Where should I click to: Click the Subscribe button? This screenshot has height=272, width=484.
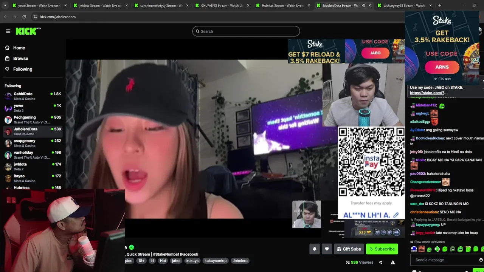click(x=382, y=249)
